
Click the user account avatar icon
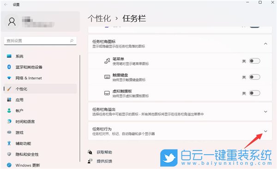coord(12,22)
